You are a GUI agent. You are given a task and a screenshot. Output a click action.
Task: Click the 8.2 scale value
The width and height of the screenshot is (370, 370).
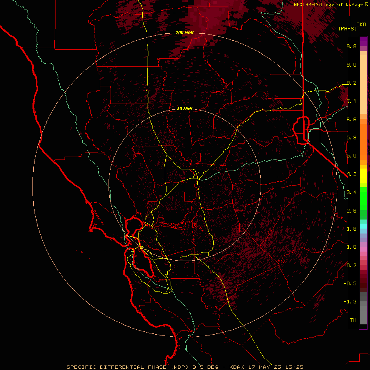pyautogui.click(x=351, y=83)
